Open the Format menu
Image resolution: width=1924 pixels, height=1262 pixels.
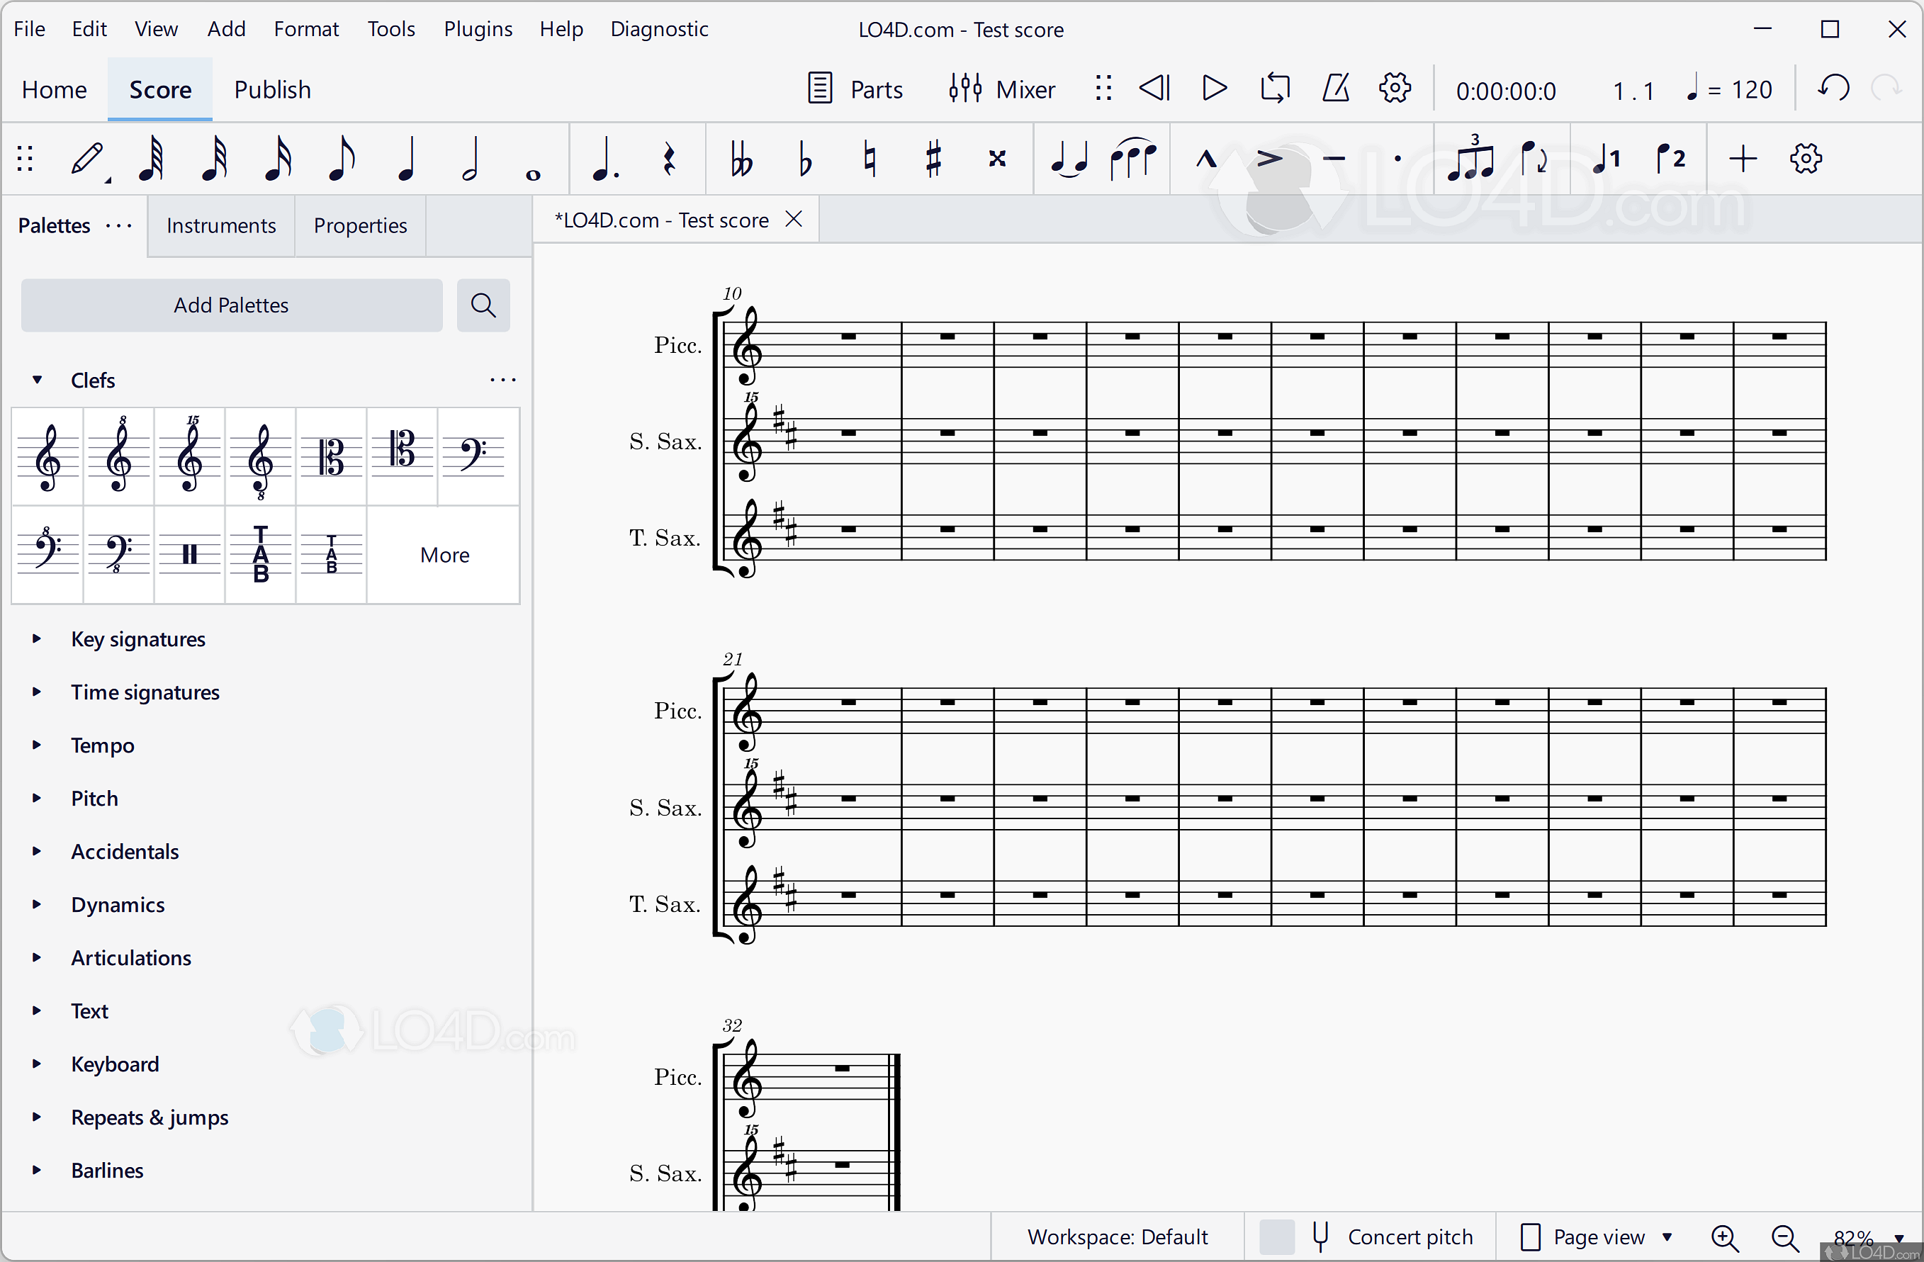(x=306, y=28)
